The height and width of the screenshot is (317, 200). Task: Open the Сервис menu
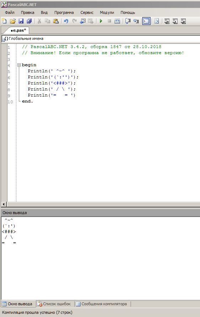pyautogui.click(x=87, y=12)
